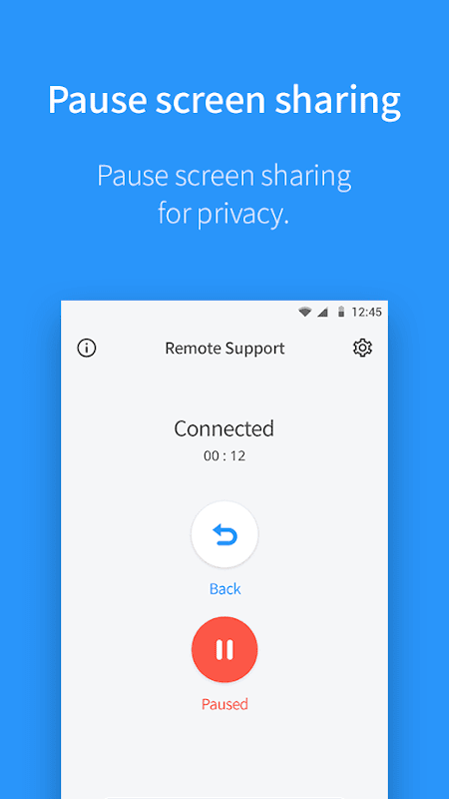Click the thin Pause screen sharing subtitle line
Image resolution: width=449 pixels, height=799 pixels.
224,176
